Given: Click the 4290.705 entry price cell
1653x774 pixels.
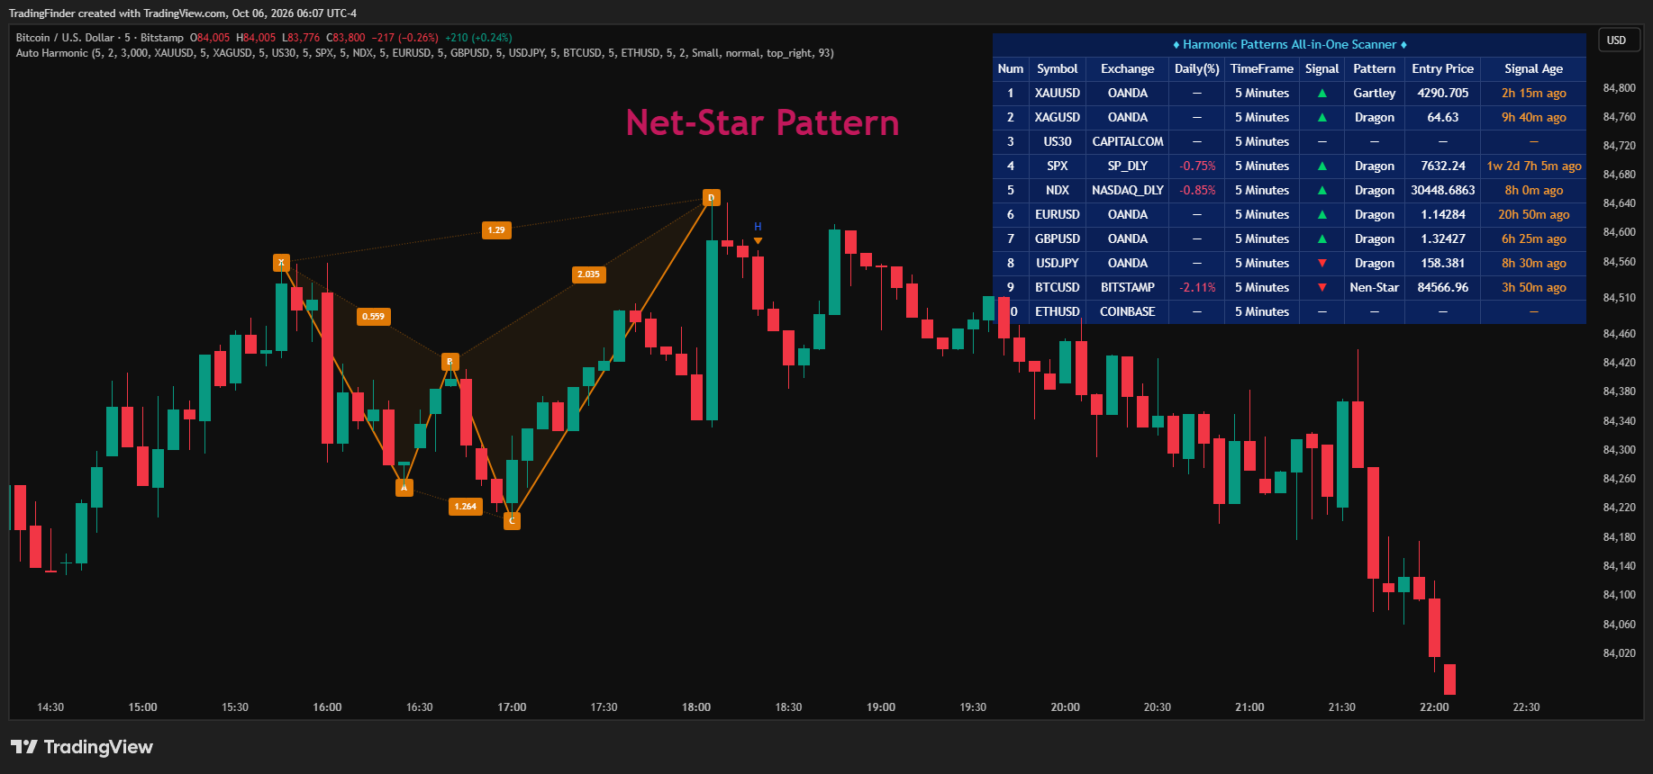Looking at the screenshot, I should tap(1442, 94).
